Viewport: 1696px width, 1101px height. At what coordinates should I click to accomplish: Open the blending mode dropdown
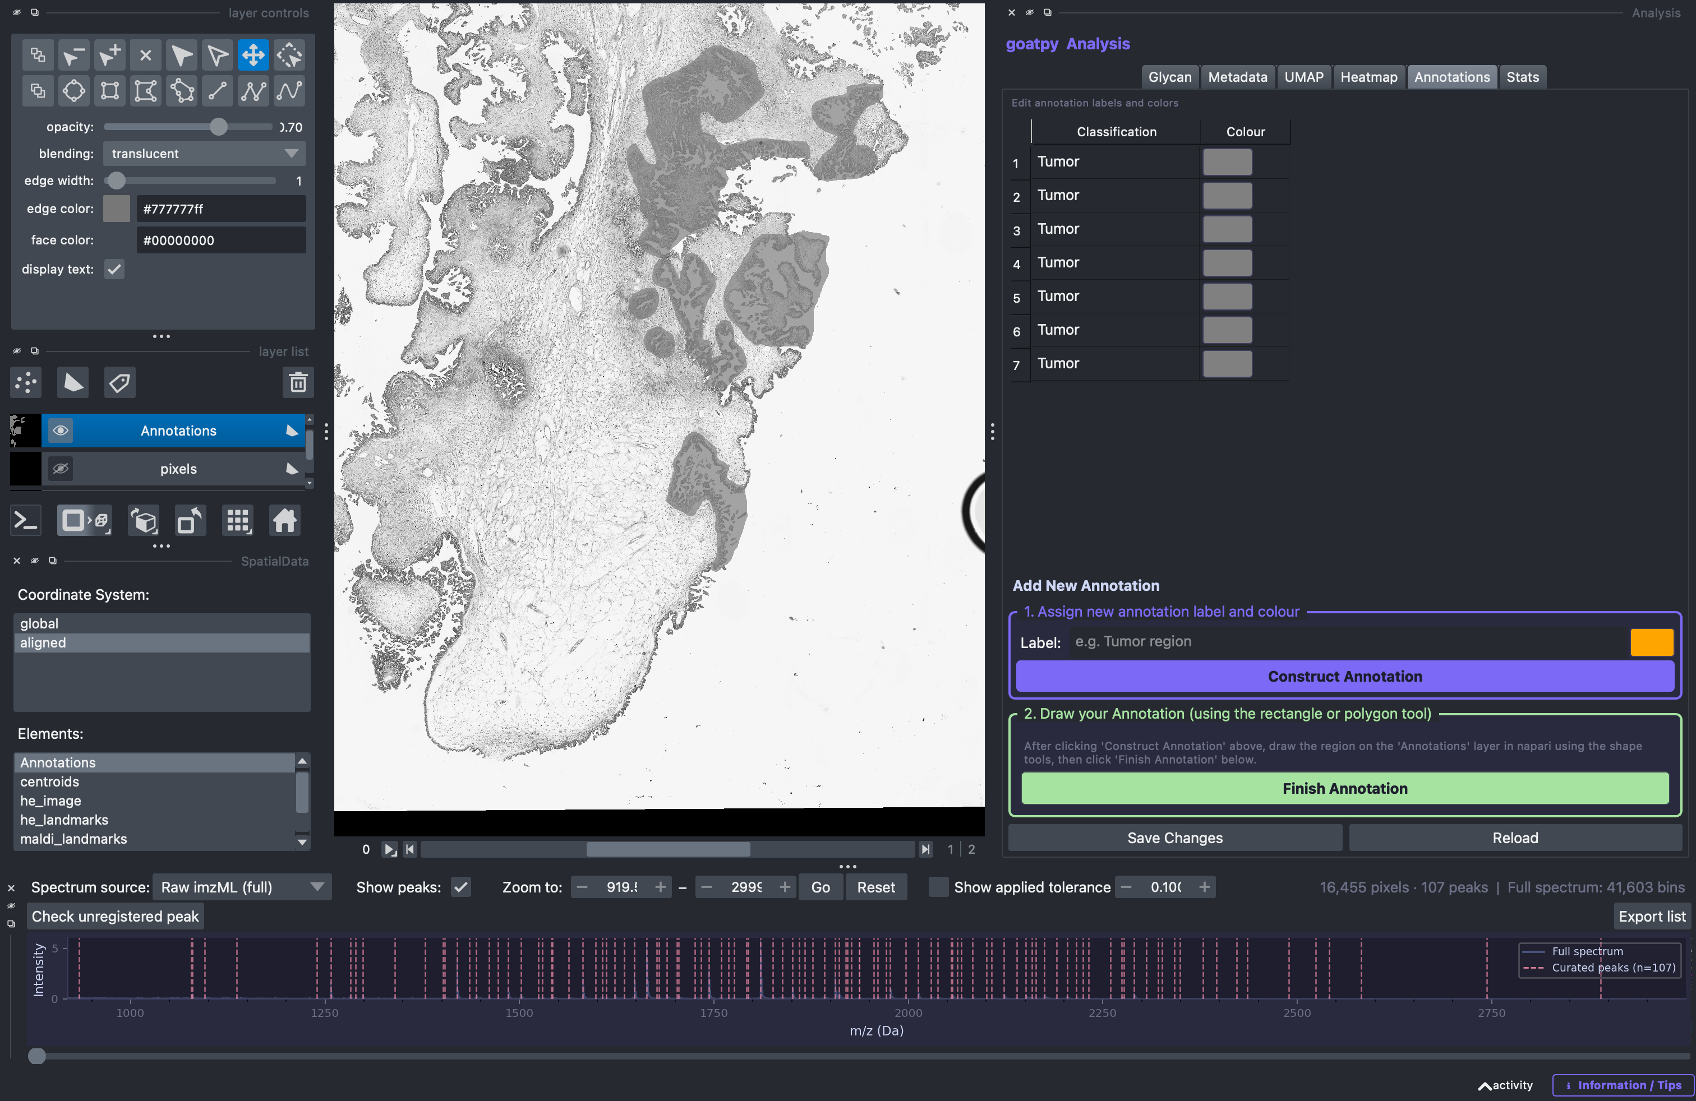coord(205,154)
